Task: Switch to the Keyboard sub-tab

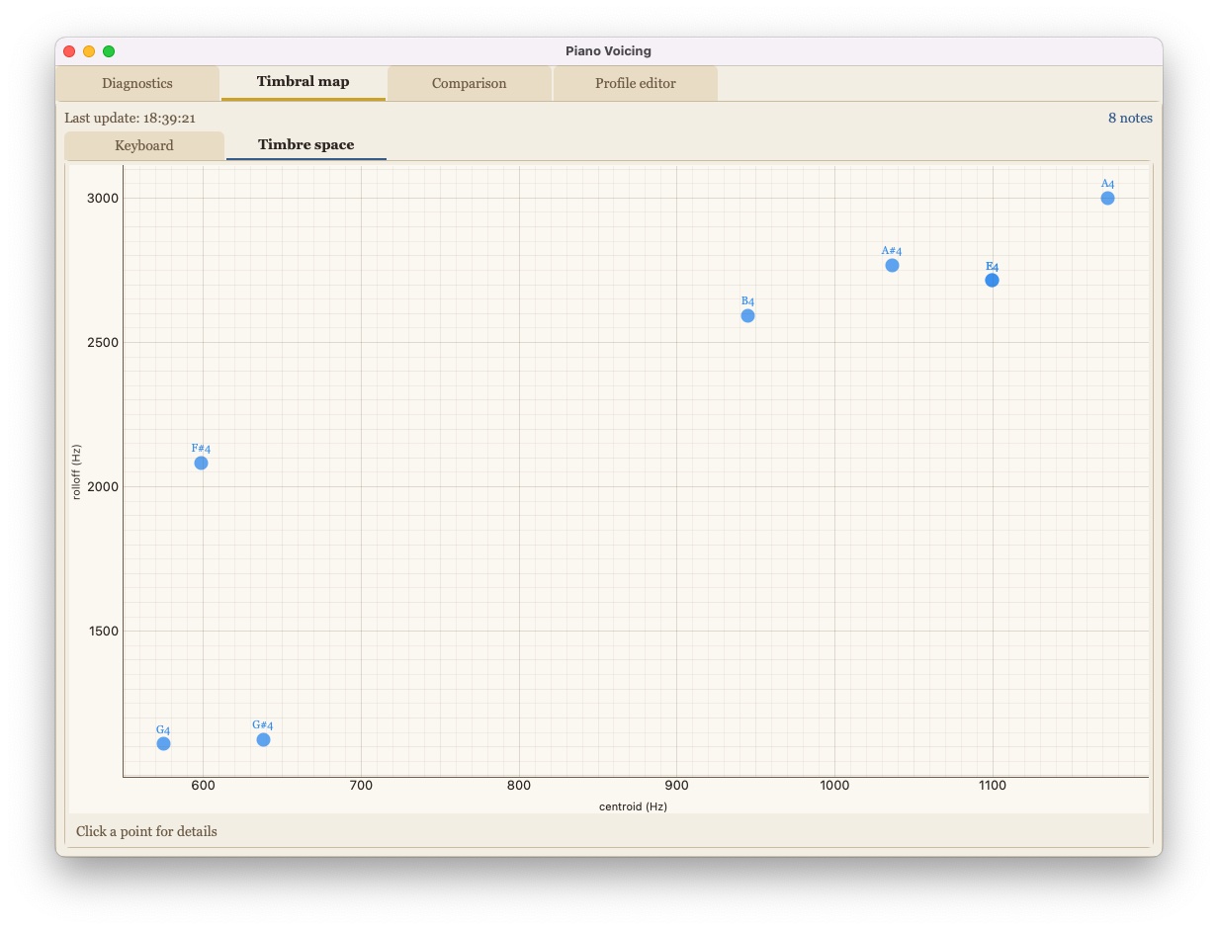Action: (144, 145)
